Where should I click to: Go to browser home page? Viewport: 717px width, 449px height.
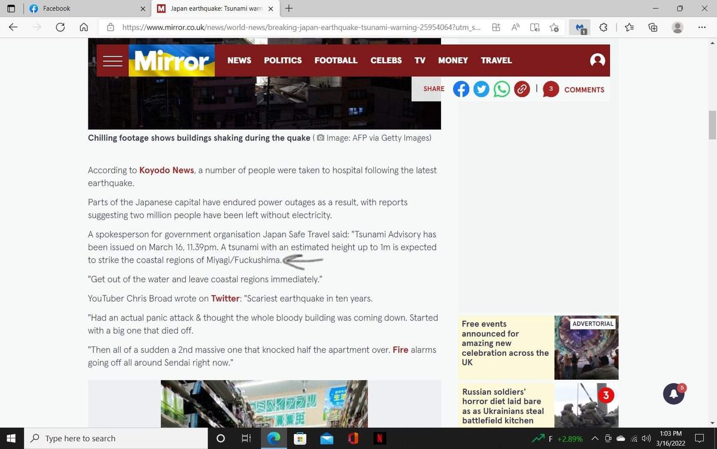84,27
